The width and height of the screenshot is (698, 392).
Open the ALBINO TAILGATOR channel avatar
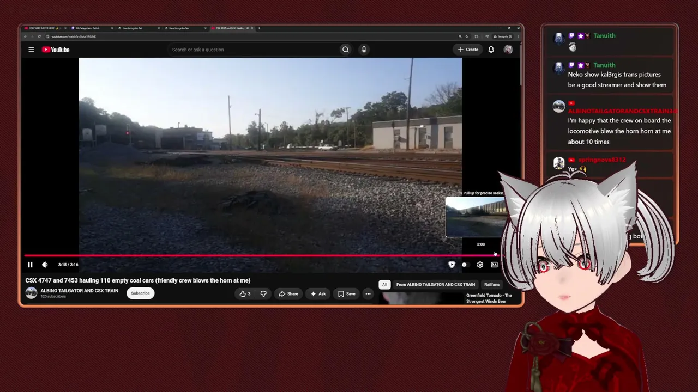(x=31, y=293)
